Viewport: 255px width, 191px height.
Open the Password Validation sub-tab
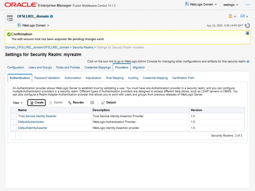coord(47,78)
